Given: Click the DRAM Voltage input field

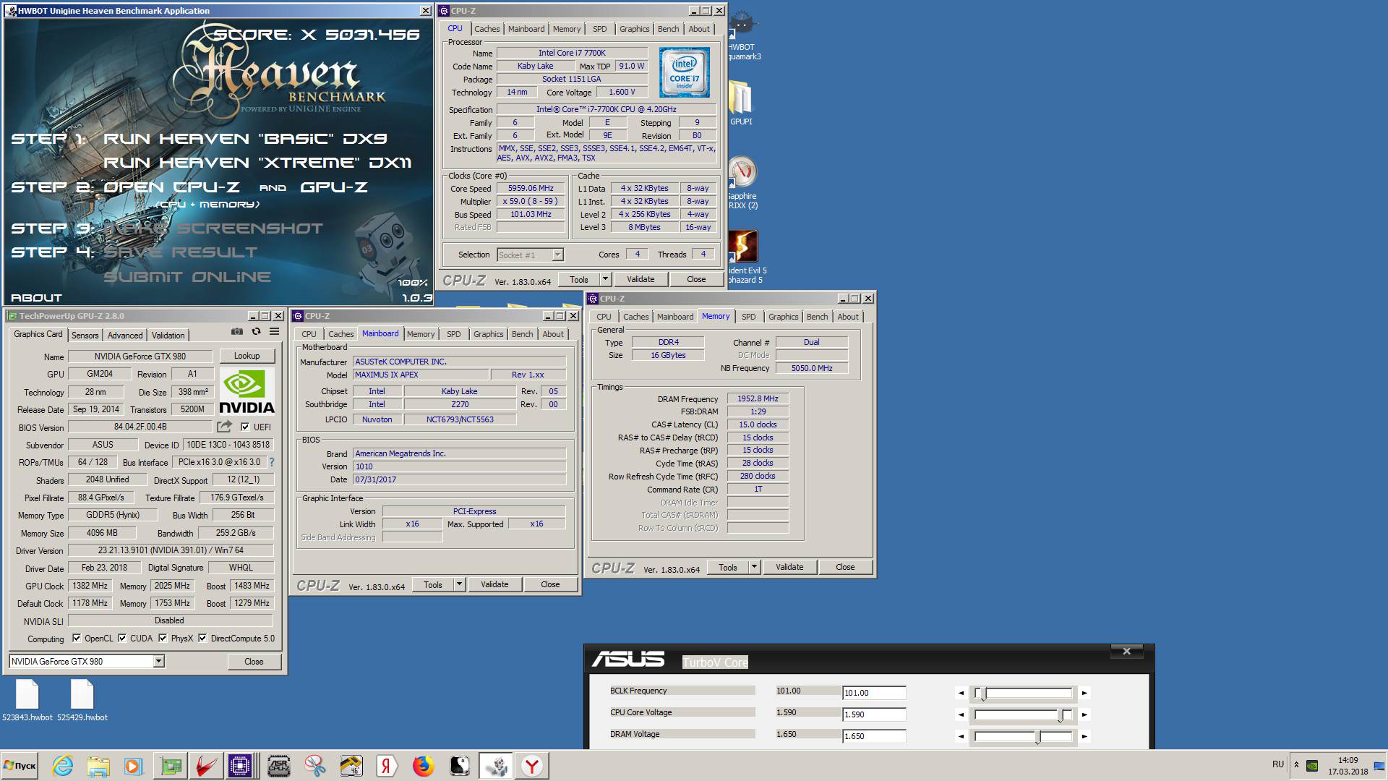Looking at the screenshot, I should point(874,736).
